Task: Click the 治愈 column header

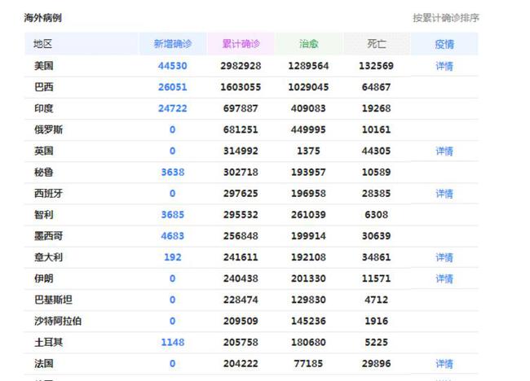Action: tap(309, 44)
